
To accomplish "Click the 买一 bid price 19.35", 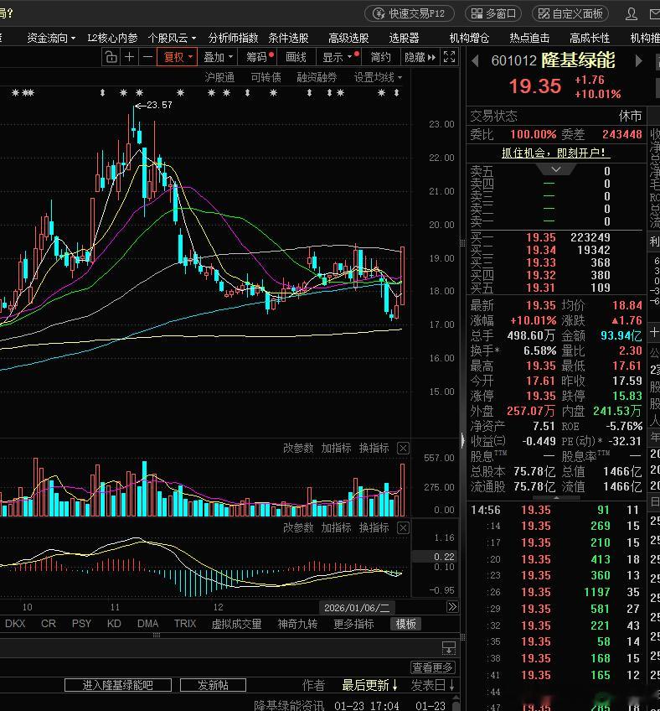I will click(x=540, y=237).
